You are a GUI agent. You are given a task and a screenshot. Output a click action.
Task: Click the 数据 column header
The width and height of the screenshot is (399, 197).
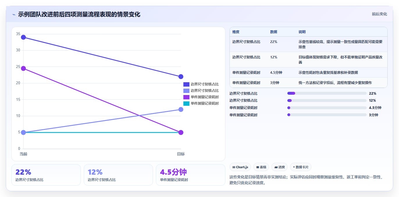click(274, 32)
